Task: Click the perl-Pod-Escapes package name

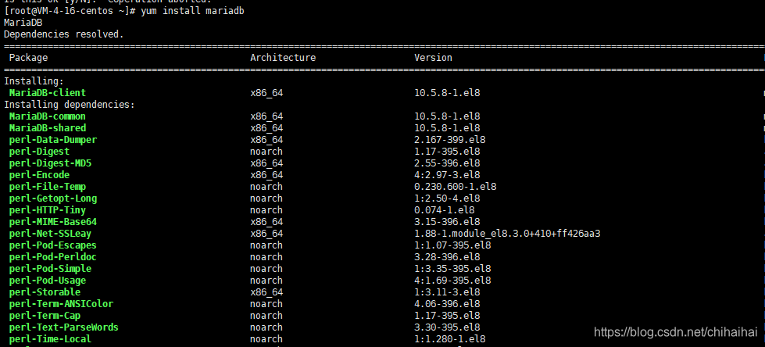Action: [52, 245]
